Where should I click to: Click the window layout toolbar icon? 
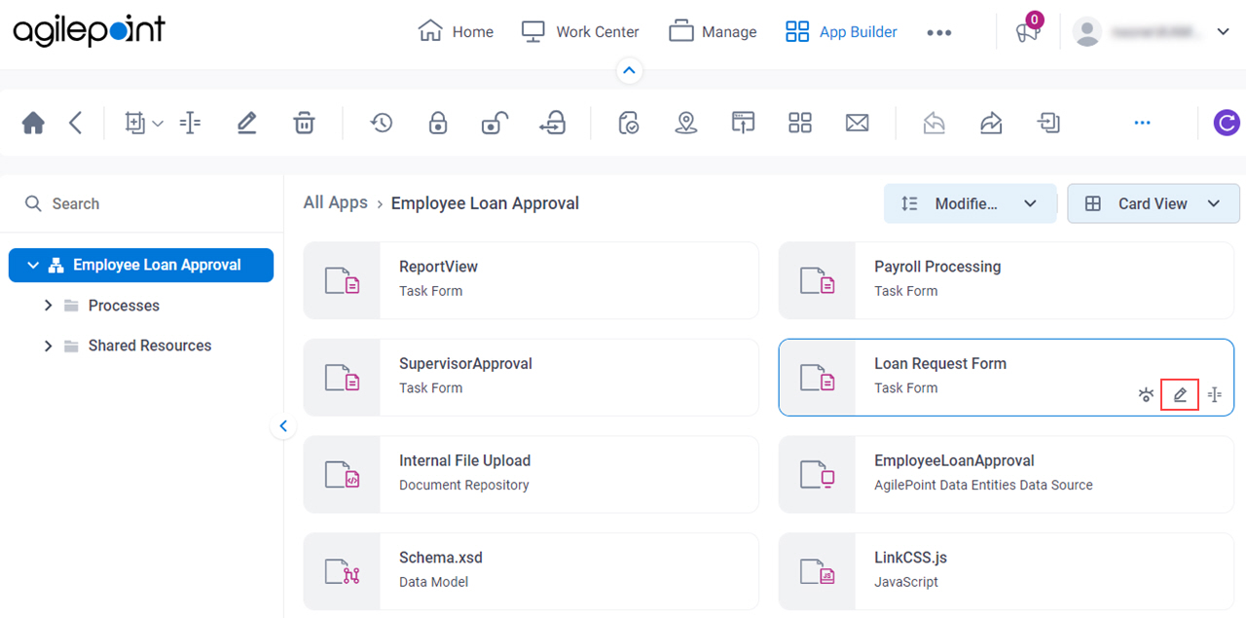(x=744, y=123)
